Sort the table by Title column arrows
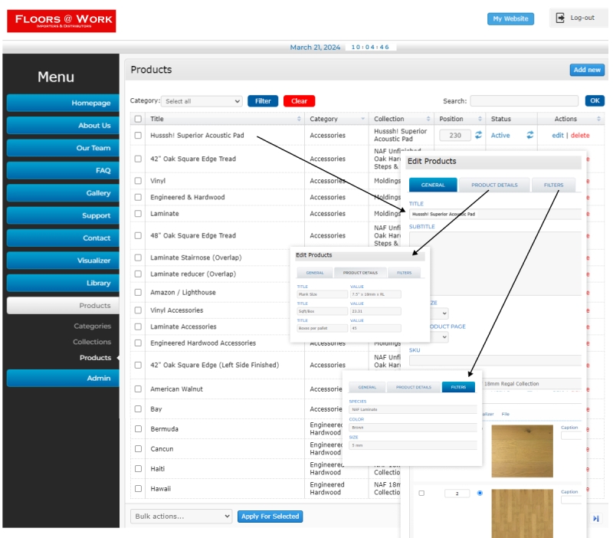Image resolution: width=613 pixels, height=538 pixels. click(x=299, y=119)
